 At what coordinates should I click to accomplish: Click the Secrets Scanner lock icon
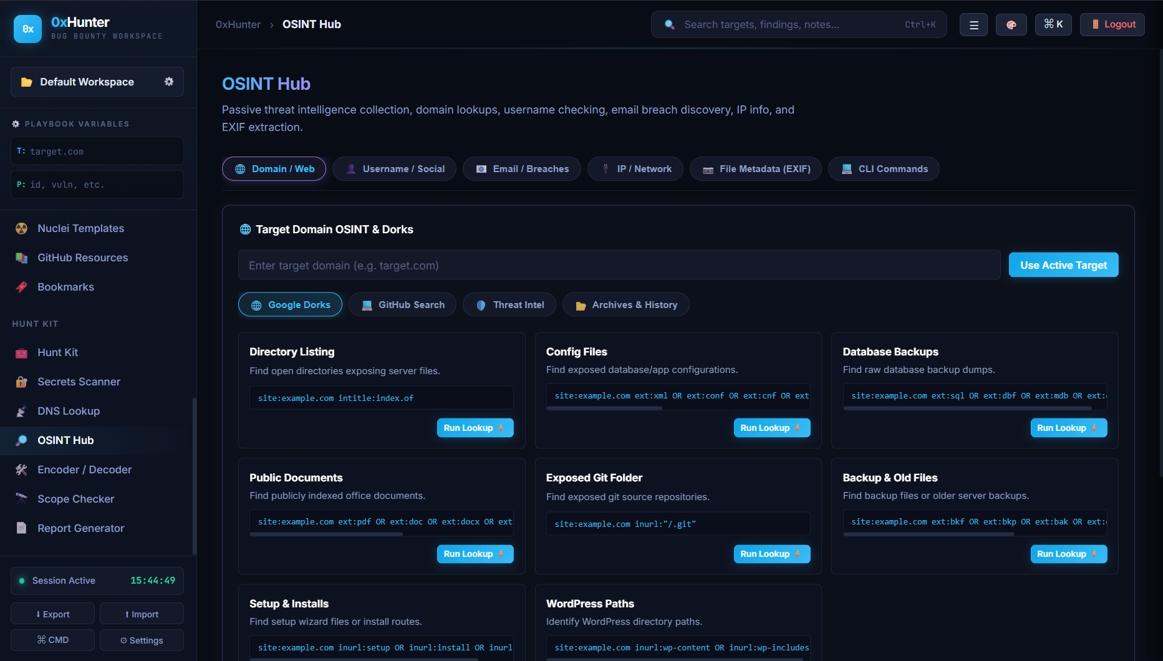(x=21, y=382)
